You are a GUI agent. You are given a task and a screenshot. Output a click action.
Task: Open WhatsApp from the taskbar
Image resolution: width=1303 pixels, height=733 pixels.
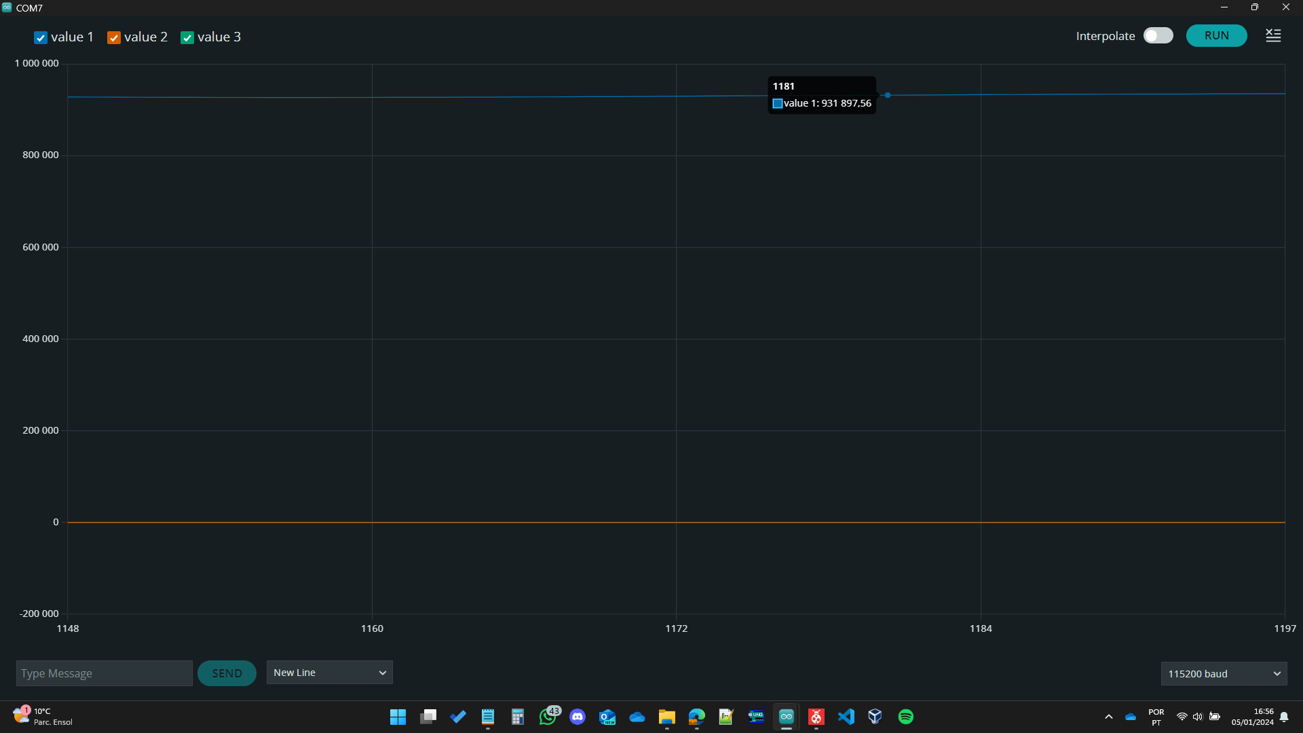pyautogui.click(x=548, y=717)
